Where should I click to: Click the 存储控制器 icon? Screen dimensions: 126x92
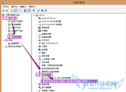40,37
